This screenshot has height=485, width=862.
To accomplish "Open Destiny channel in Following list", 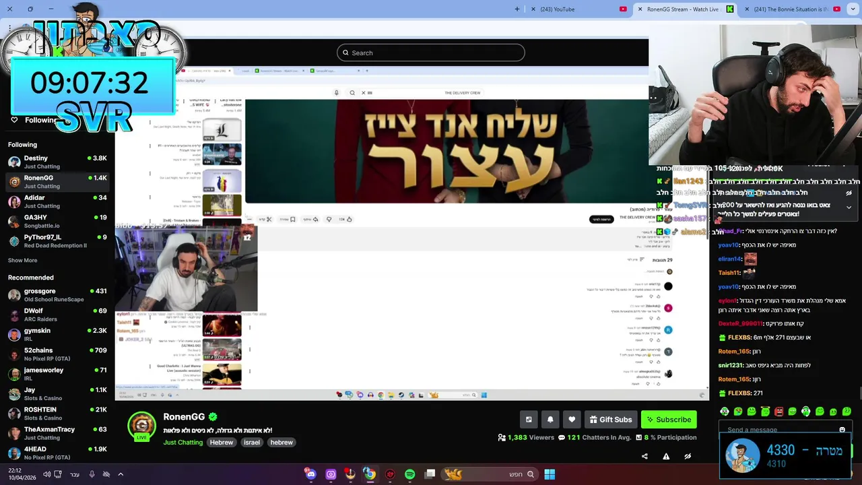I will [x=57, y=162].
